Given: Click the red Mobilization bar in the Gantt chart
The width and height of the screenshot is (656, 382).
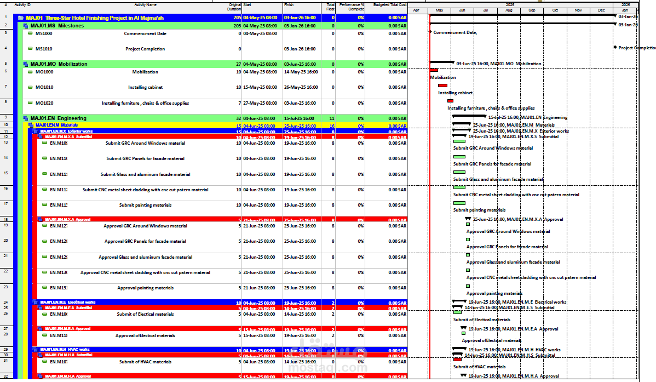Looking at the screenshot, I should point(434,70).
